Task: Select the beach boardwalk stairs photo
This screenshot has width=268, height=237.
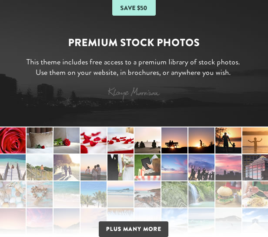Action: pos(13,167)
